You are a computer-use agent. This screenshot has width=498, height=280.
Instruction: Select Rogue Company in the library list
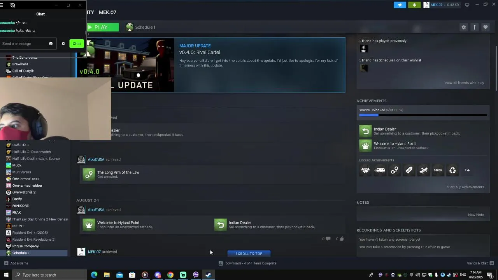[x=25, y=246]
